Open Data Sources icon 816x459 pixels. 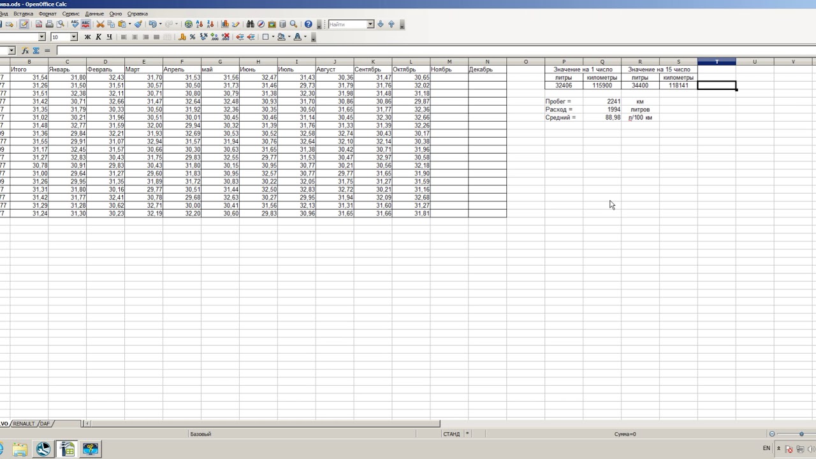pyautogui.click(x=282, y=24)
